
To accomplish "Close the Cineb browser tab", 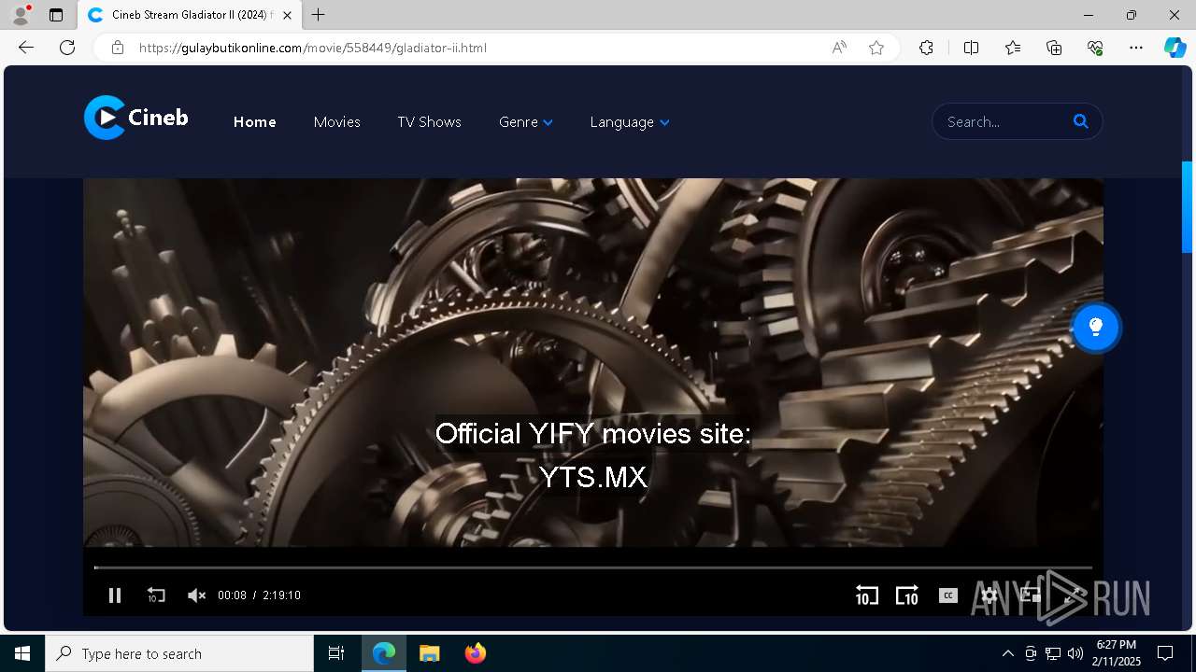I will click(287, 15).
